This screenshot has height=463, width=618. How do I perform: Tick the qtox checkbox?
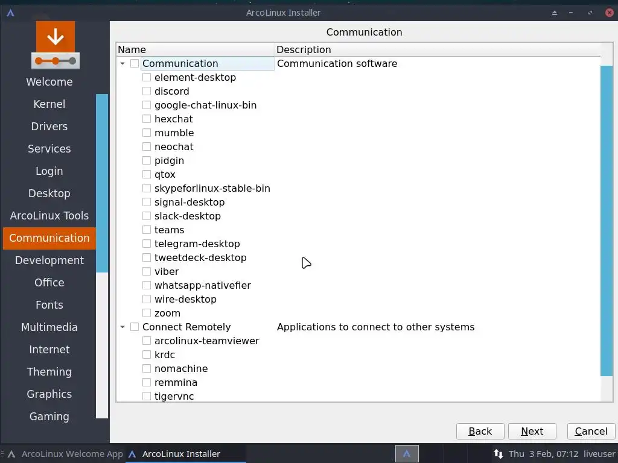(147, 174)
